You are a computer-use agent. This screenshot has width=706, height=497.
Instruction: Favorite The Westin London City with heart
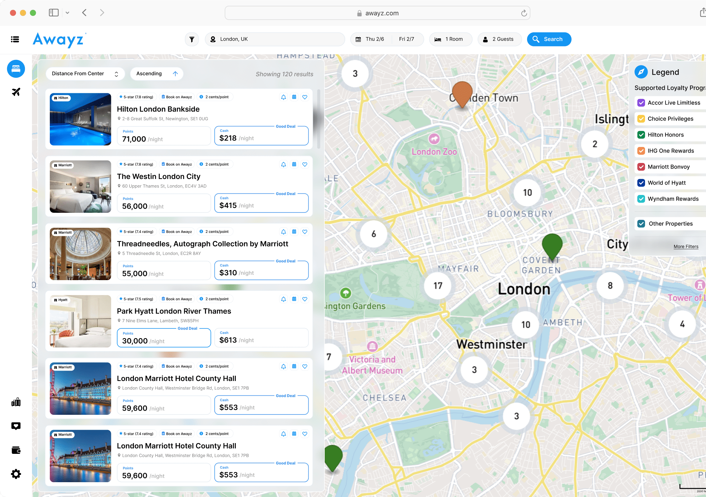pos(305,164)
